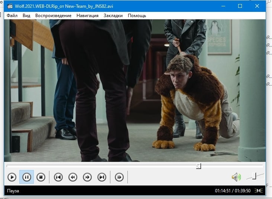272x199 pixels.
Task: Open the Навигация menu
Action: [x=87, y=16]
